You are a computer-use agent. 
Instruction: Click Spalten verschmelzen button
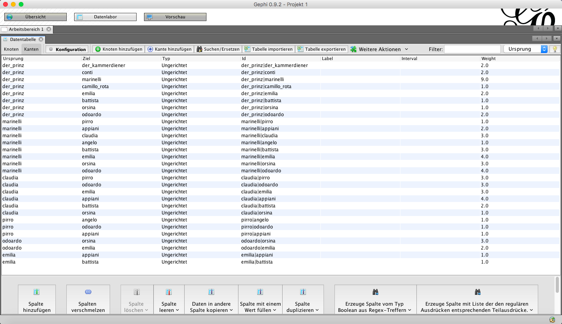(88, 299)
